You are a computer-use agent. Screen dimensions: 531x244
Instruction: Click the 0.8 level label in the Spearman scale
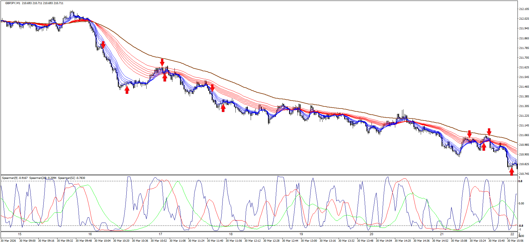(x=520, y=181)
